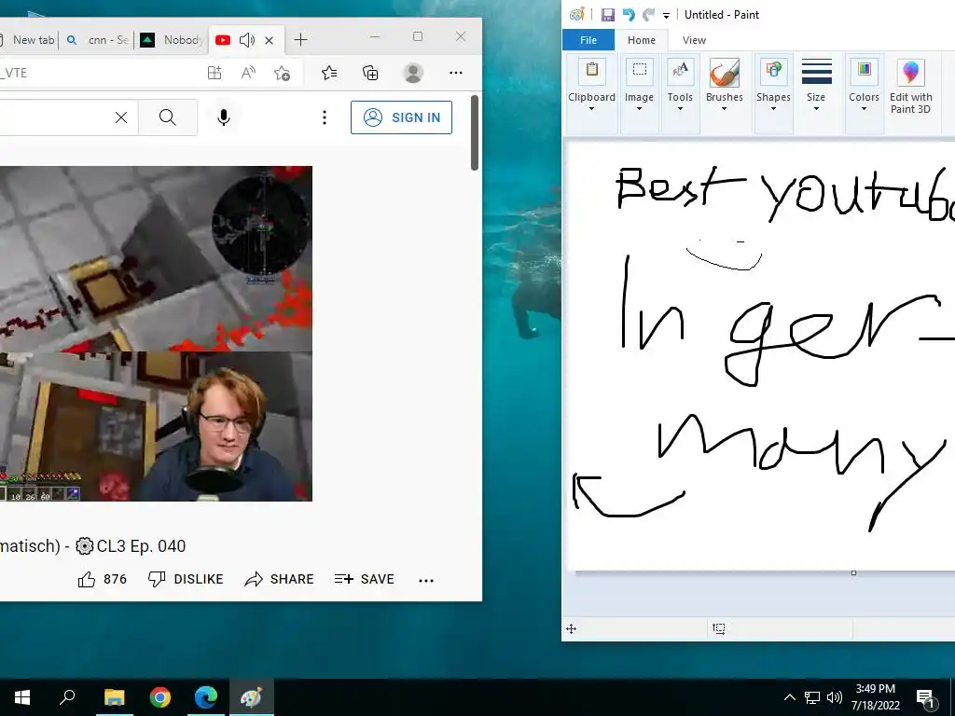Click the Tools icon in Paint ribbon
This screenshot has width=955, height=716.
point(680,71)
